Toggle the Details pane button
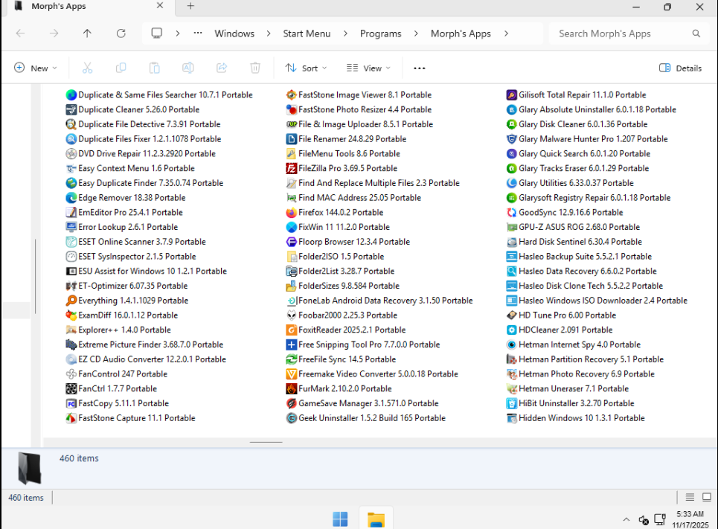 (680, 68)
